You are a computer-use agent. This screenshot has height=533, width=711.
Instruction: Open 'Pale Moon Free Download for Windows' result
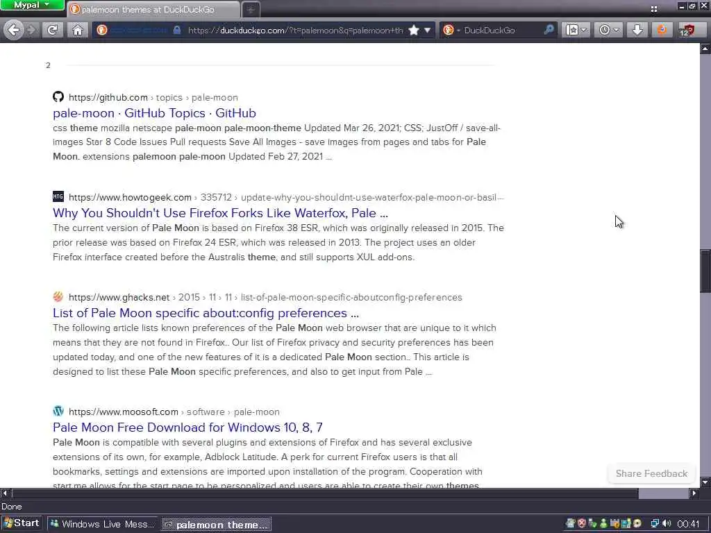(187, 428)
